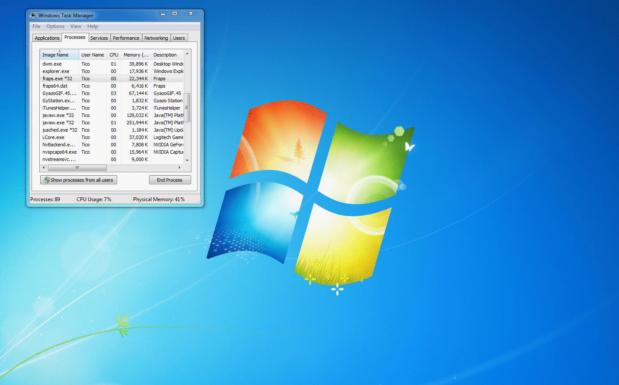This screenshot has height=385, width=619.
Task: Sort by the Memory column header
Action: [136, 55]
